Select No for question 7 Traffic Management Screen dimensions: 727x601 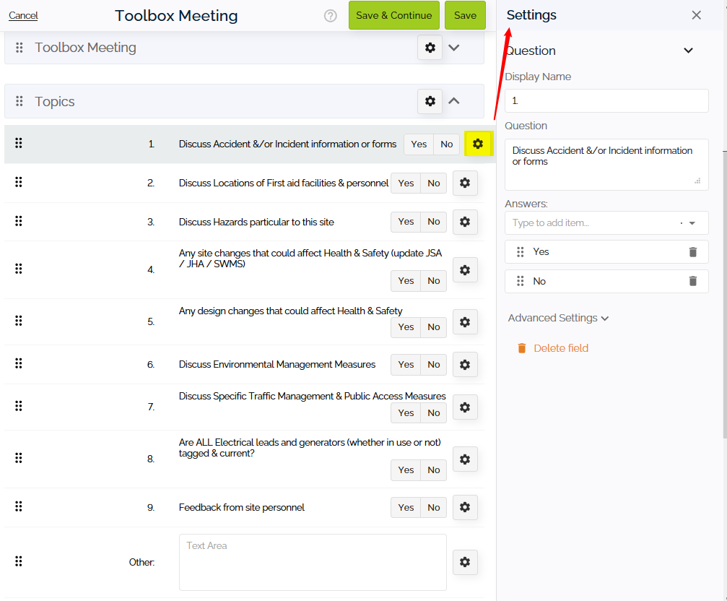[433, 412]
